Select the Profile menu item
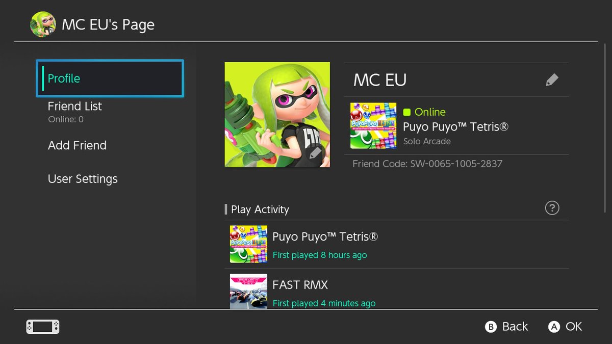The width and height of the screenshot is (612, 344). [x=110, y=78]
